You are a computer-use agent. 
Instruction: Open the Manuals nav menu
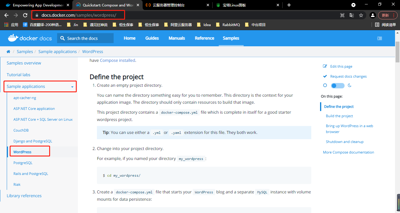[177, 38]
